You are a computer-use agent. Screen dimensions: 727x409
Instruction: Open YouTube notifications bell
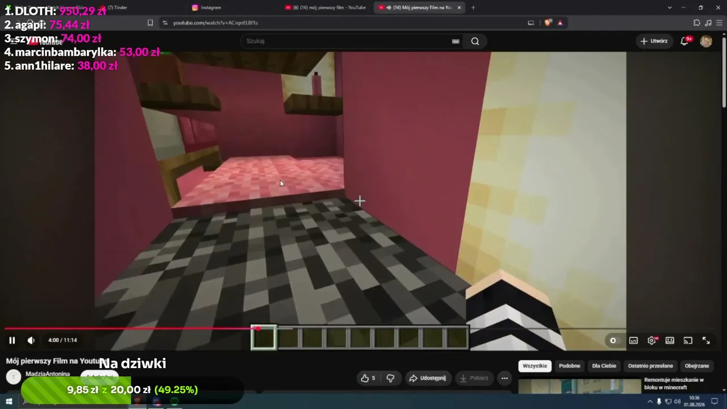(x=686, y=41)
